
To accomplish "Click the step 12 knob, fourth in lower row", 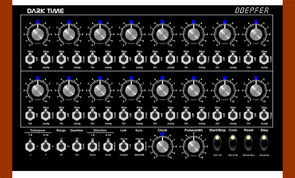I will [131, 91].
